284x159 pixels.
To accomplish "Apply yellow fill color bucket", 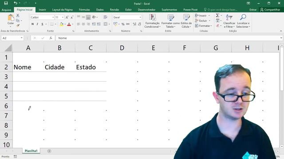I will coord(62,24).
